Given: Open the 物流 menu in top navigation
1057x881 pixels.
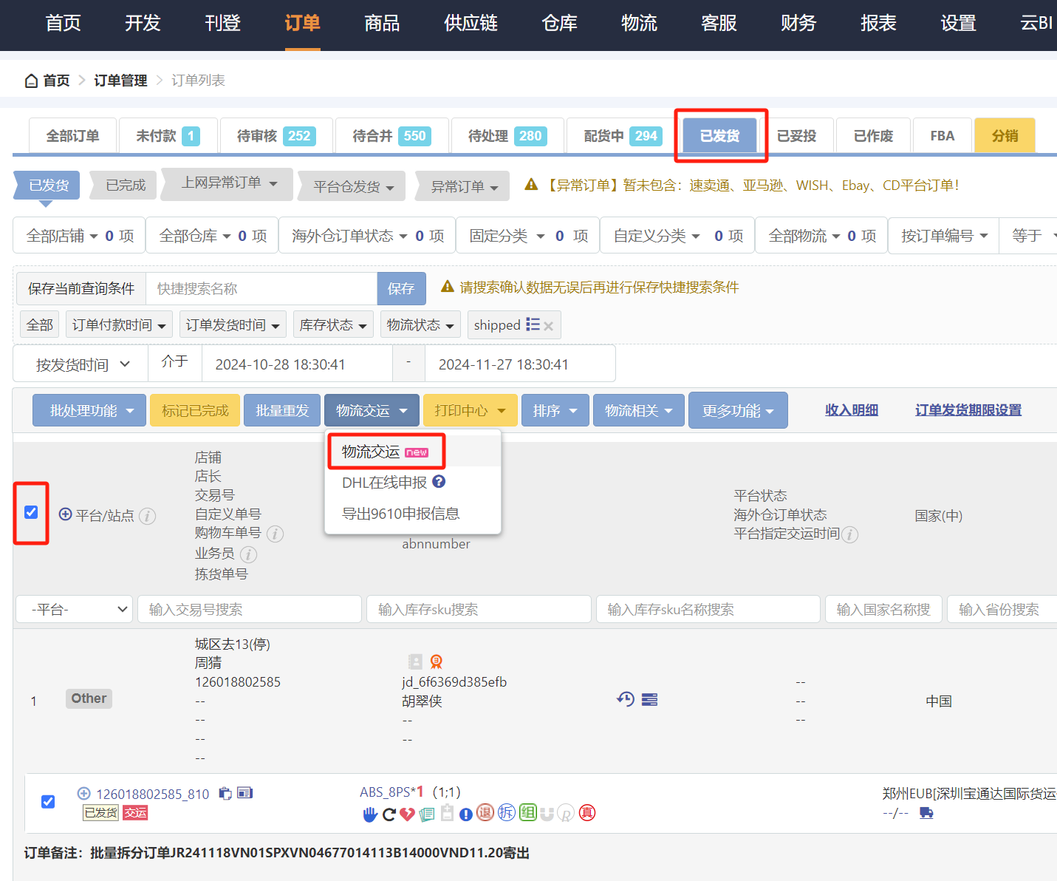Looking at the screenshot, I should (x=639, y=24).
